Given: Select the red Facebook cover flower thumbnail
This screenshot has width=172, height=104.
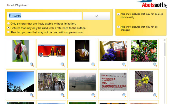Looking at the screenshot, I should point(51,51).
